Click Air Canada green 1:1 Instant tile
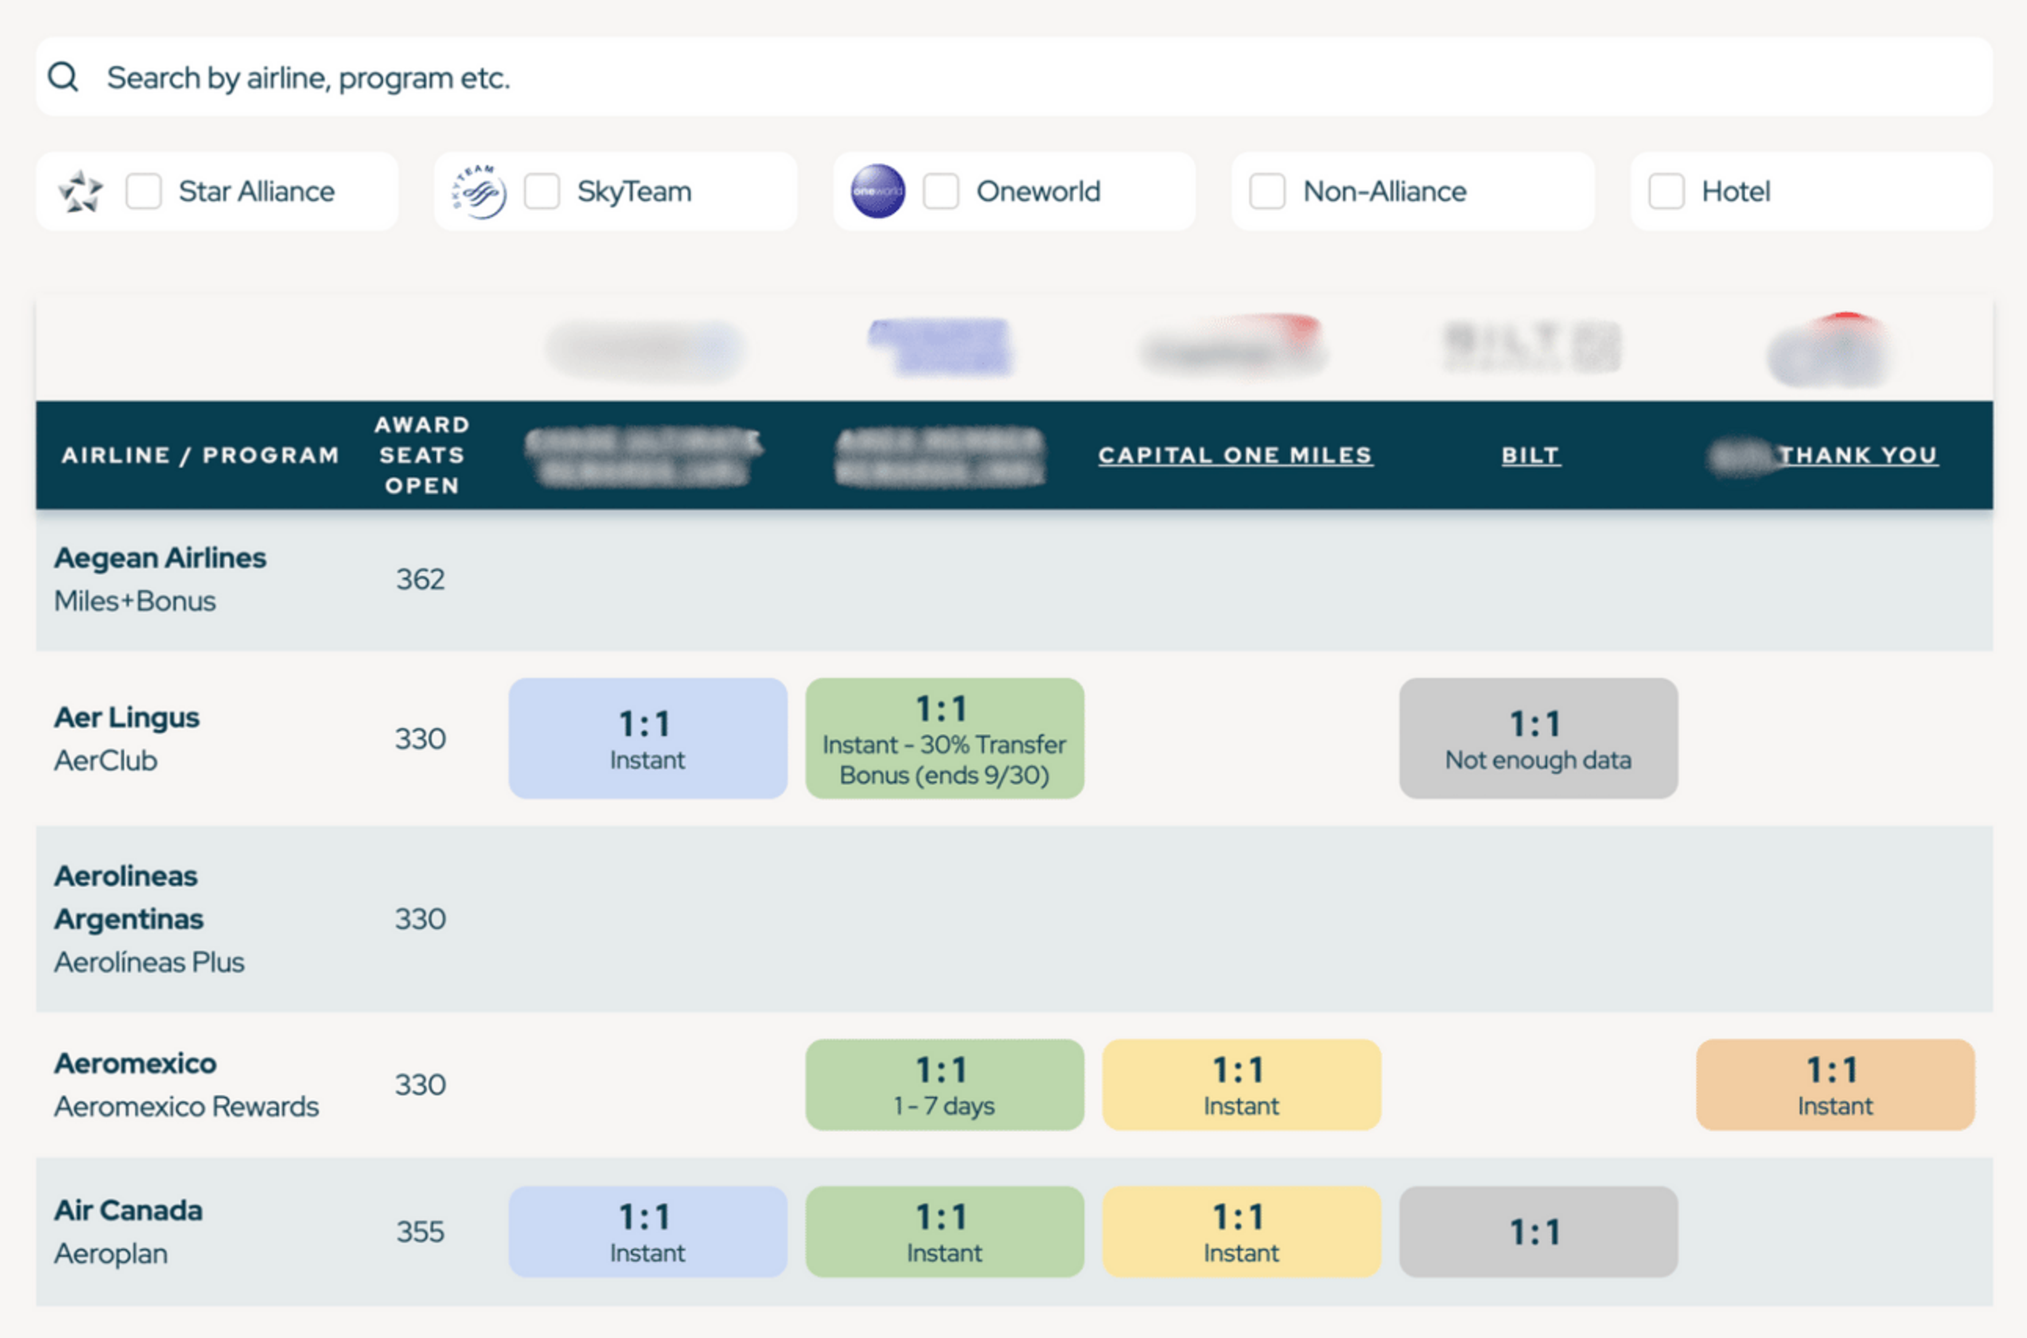The image size is (2027, 1338). click(945, 1232)
